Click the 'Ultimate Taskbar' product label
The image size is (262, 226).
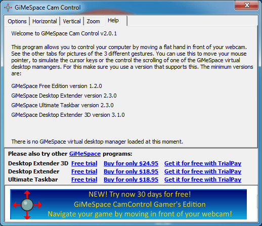tap(33, 179)
